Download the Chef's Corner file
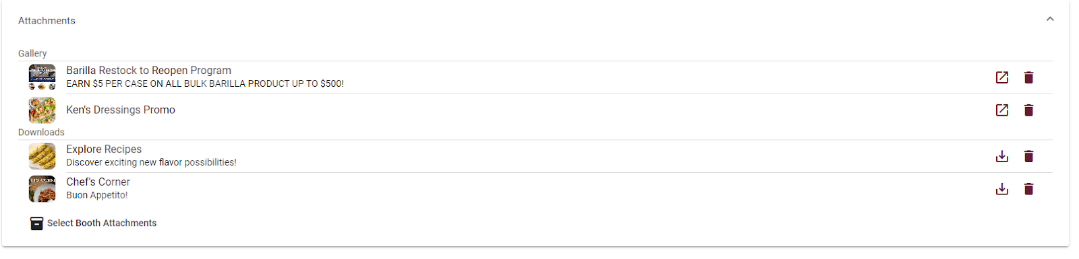Screen dimensions: 1079x259 pos(1002,189)
